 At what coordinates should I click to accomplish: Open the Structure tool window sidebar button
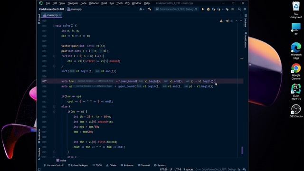[39, 153]
